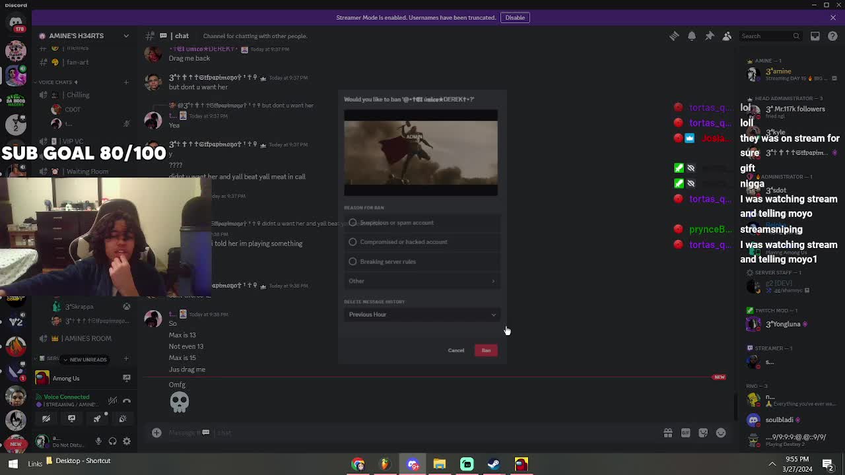Share screen from the Among Us row icon

tap(127, 378)
